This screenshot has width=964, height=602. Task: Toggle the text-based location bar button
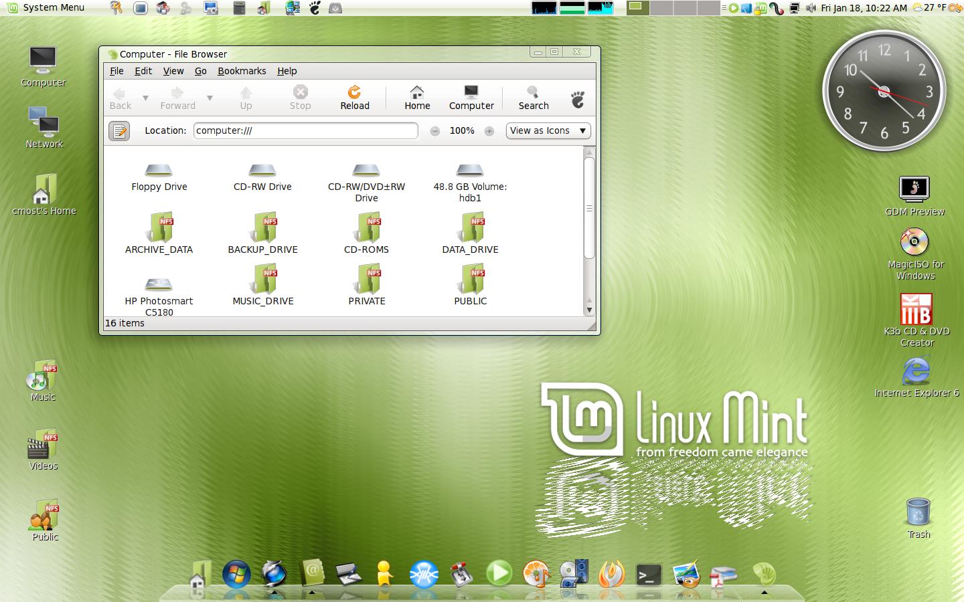tap(119, 130)
